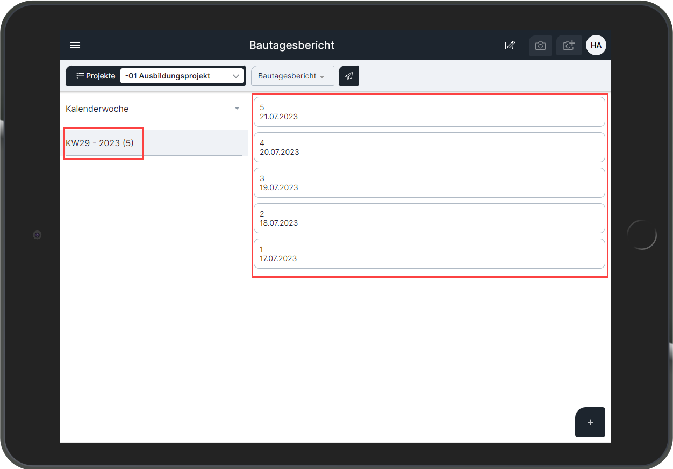Open report 4 dated 20.07.2023
Viewport: 673px width, 469px height.
(x=429, y=147)
